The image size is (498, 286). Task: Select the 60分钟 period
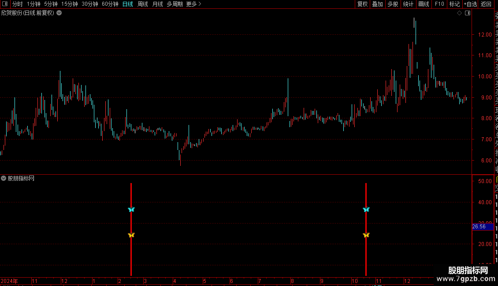[x=110, y=4]
